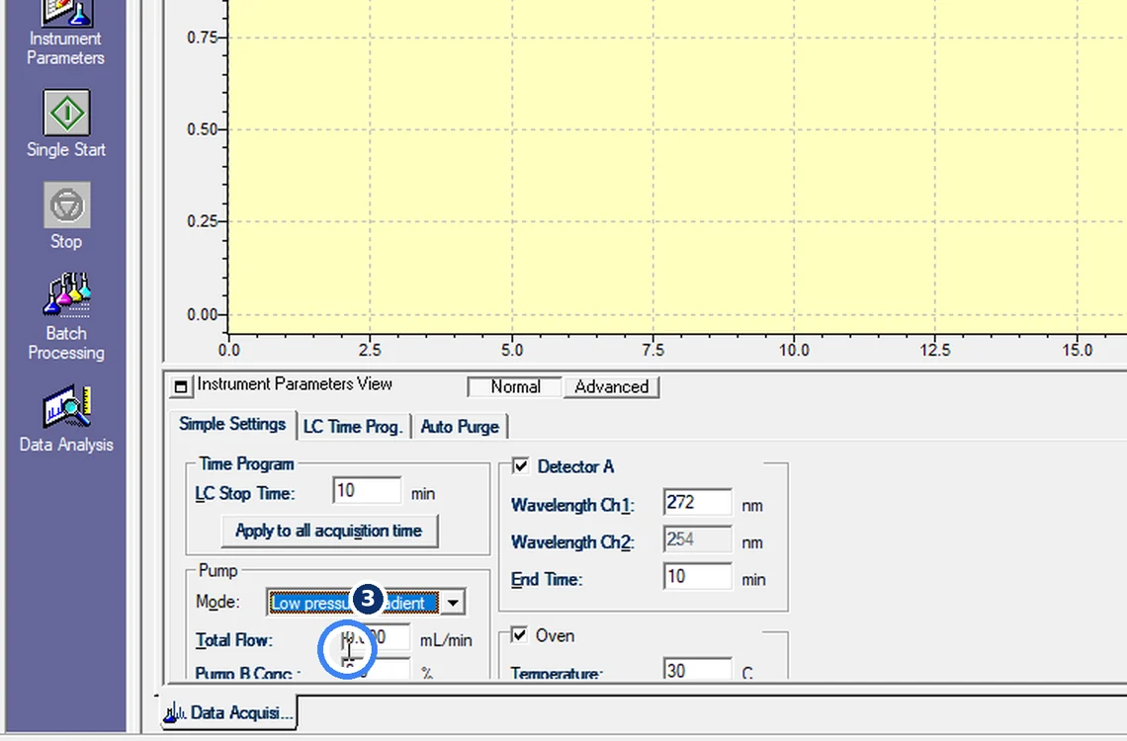1127x741 pixels.
Task: Open the pump Mode dropdown
Action: (x=453, y=603)
